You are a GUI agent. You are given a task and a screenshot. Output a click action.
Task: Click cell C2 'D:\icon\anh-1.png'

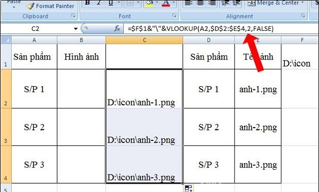click(x=144, y=89)
